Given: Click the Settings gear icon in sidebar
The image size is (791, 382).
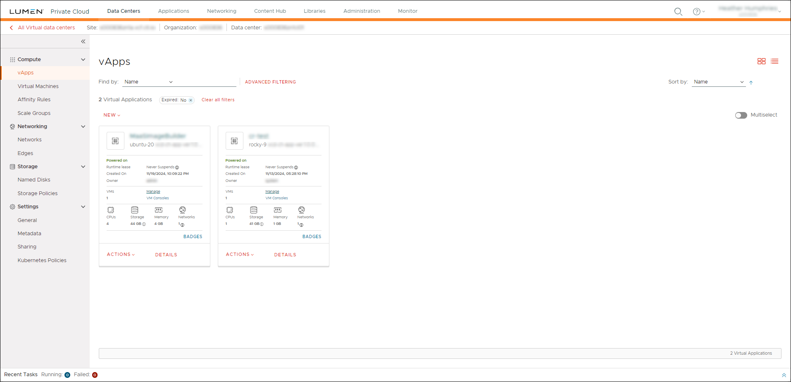Looking at the screenshot, I should point(12,206).
